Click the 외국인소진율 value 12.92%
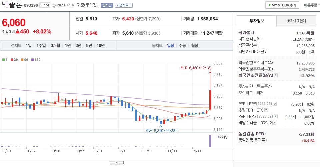320x167 pixels. click(x=307, y=76)
